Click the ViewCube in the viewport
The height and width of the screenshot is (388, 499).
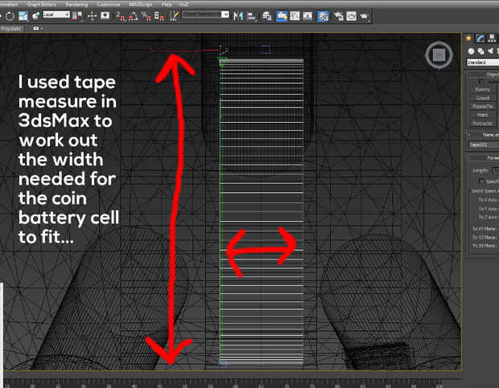[x=439, y=55]
